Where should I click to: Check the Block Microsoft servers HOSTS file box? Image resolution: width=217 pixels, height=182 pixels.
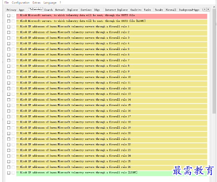[x=9, y=16]
